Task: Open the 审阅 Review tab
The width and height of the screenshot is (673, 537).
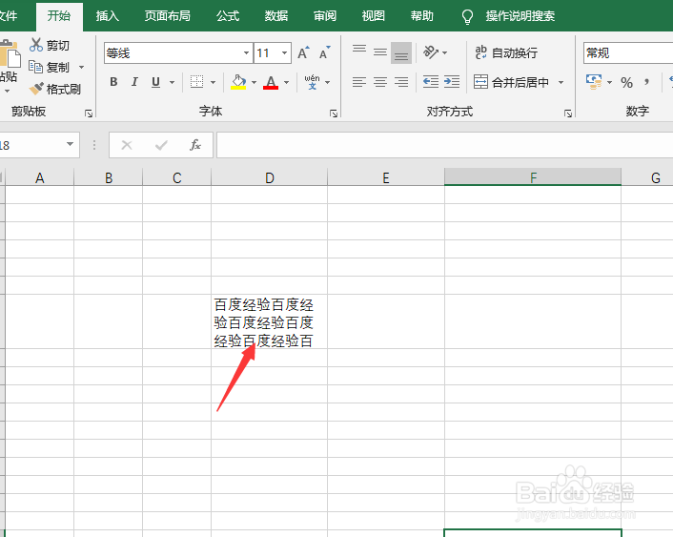Action: pyautogui.click(x=325, y=16)
